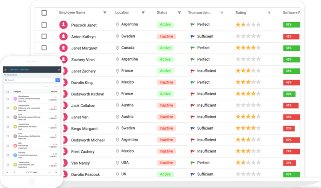321x188 pixels.
Task: Go to next page in phone pager
Action: tap(49, 172)
